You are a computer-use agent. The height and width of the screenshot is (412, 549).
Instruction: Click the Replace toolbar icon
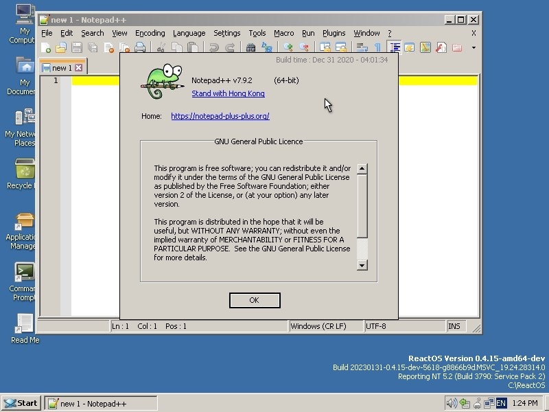point(266,47)
